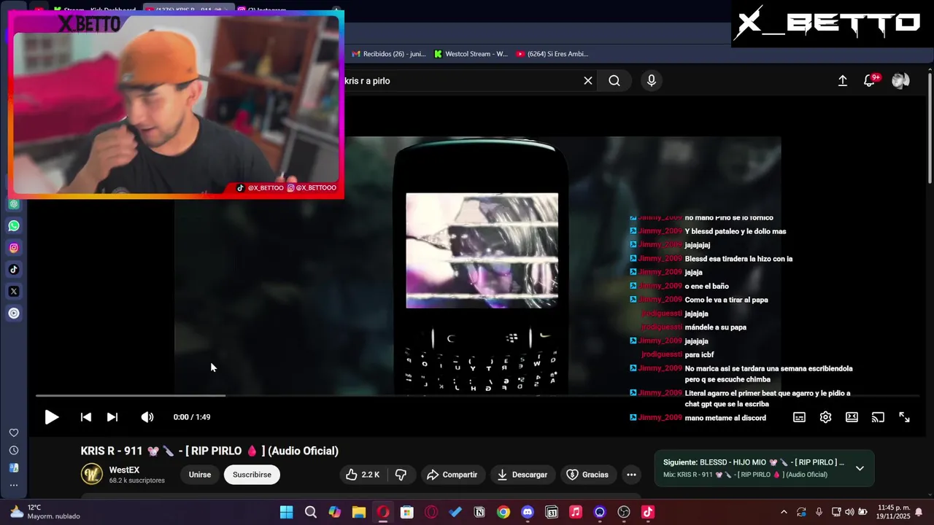Open sidebar bookmarks heart icon
The width and height of the screenshot is (934, 525).
[x=14, y=432]
